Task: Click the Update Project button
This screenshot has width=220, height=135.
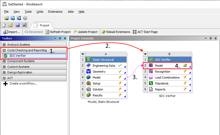Action: point(85,32)
